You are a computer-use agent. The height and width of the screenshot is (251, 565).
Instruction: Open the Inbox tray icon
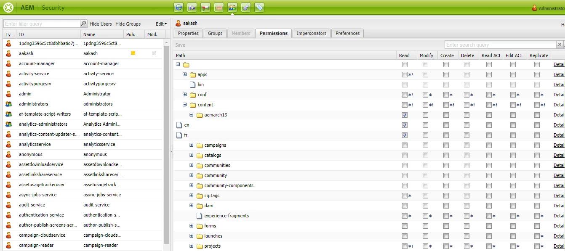tap(219, 7)
